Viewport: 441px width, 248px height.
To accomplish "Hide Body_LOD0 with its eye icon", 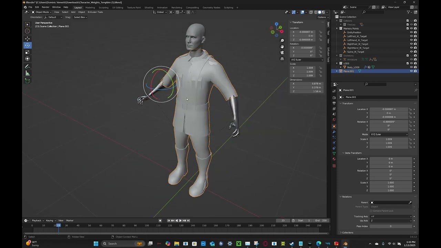I will click(411, 67).
